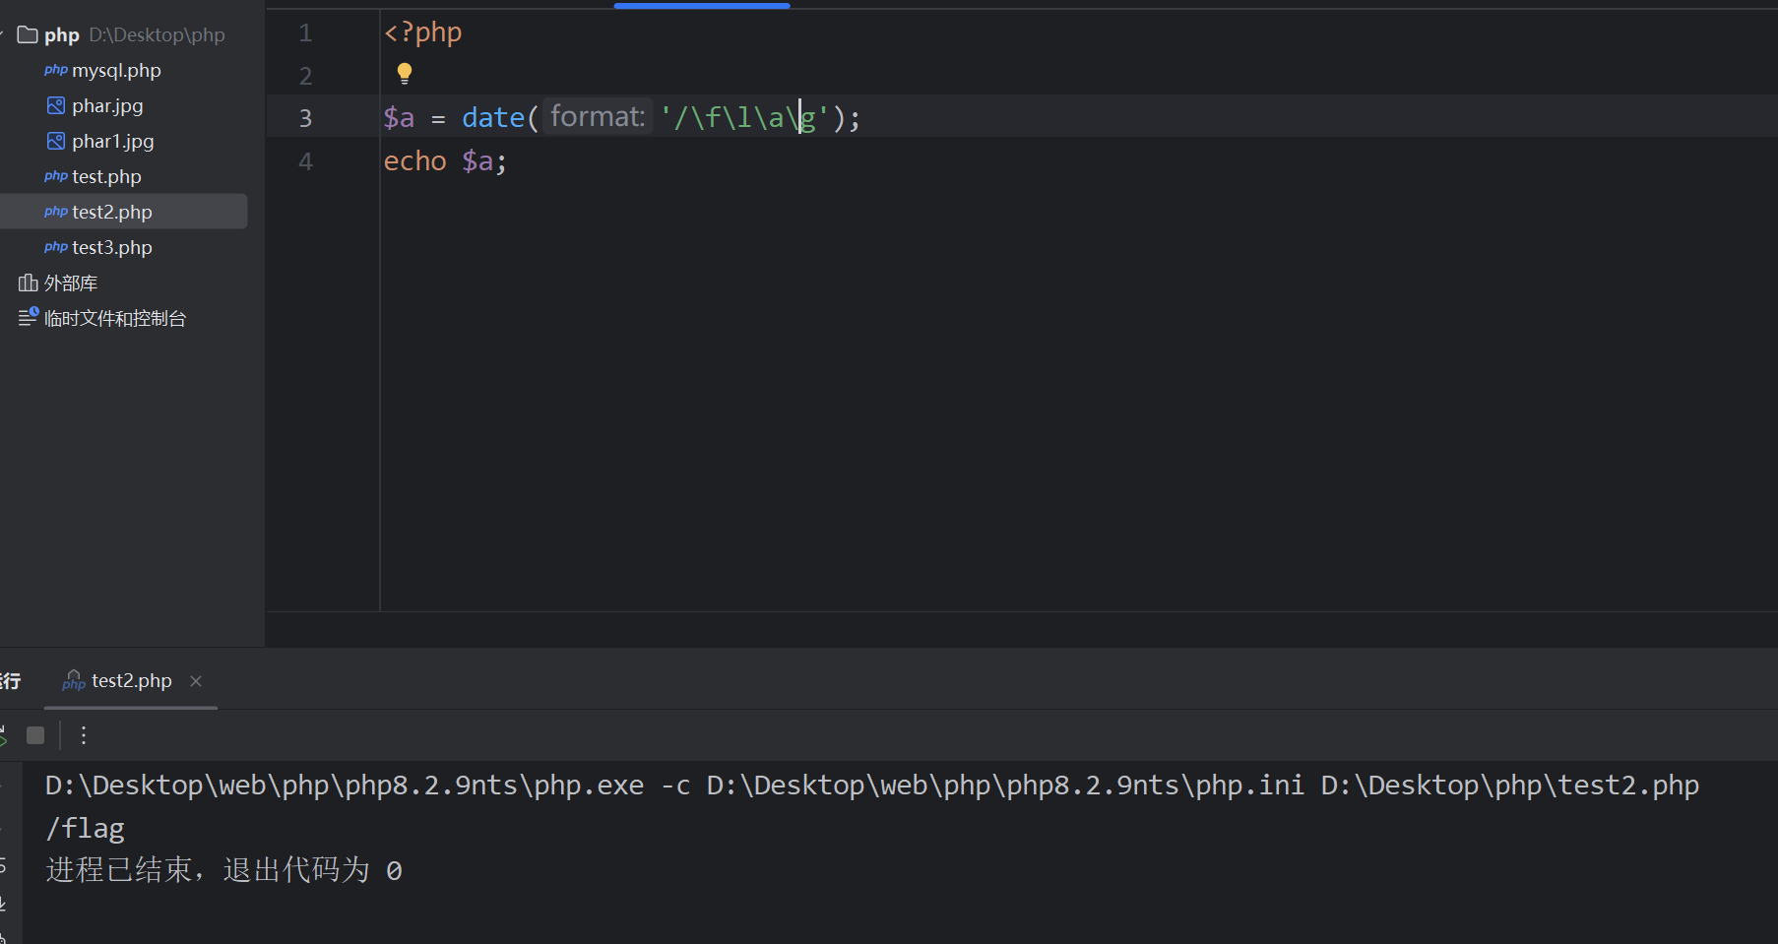Collapse the php project root chevron
The width and height of the screenshot is (1778, 944).
[x=2, y=35]
